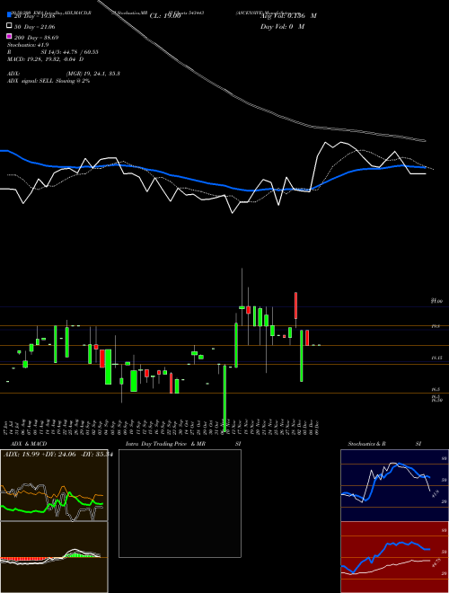Select the '50 Day = 21.06' legend text
Screen dimensions: 449x593
click(35, 27)
